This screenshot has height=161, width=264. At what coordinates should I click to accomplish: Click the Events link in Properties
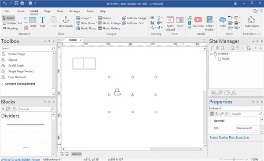[x=214, y=137]
